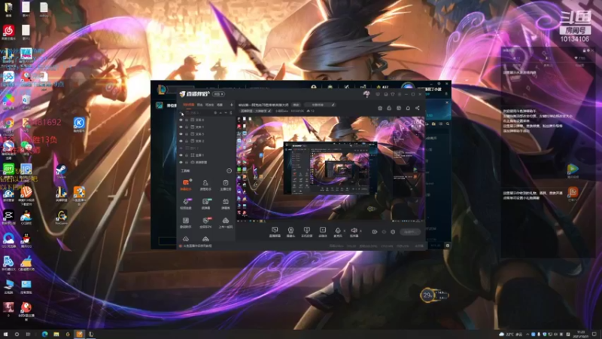The height and width of the screenshot is (339, 602).
Task: Open hamburger menu in streaming app title bar
Action: [x=400, y=94]
